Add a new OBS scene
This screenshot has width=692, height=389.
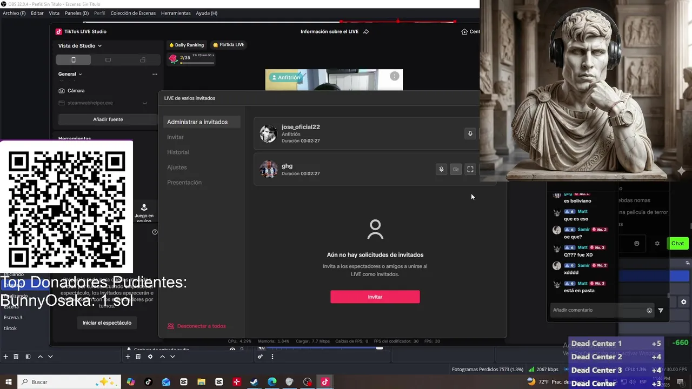[x=6, y=357]
